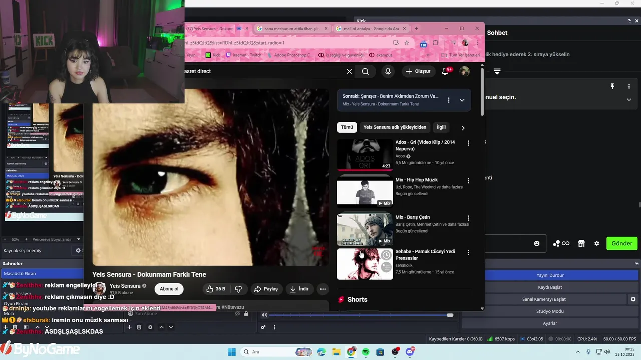The width and height of the screenshot is (641, 360).
Task: Open options for Mix - Barış Çetin
Action: point(468,218)
